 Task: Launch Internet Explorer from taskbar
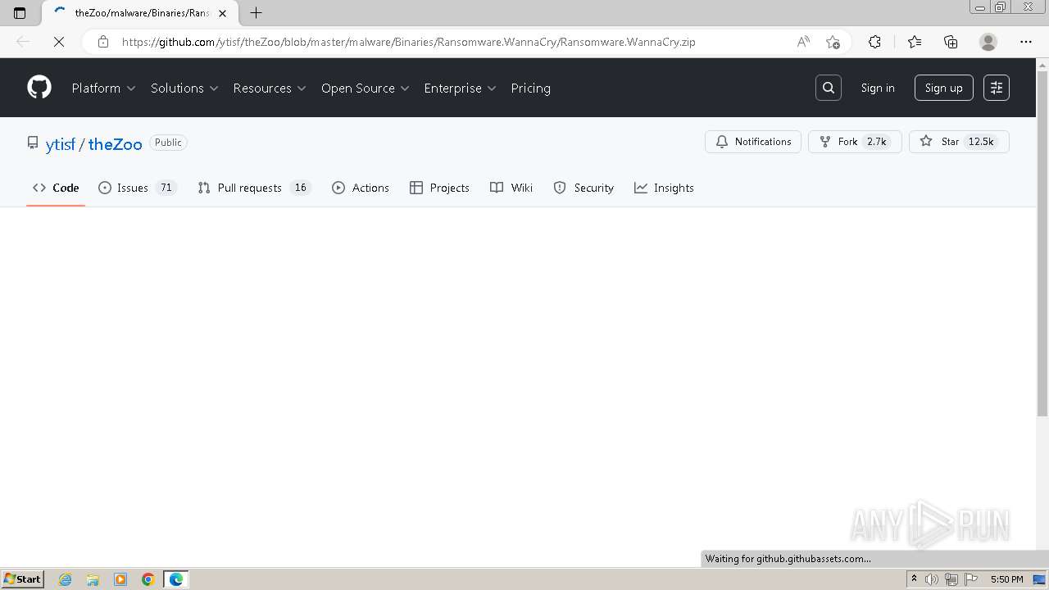tap(65, 579)
